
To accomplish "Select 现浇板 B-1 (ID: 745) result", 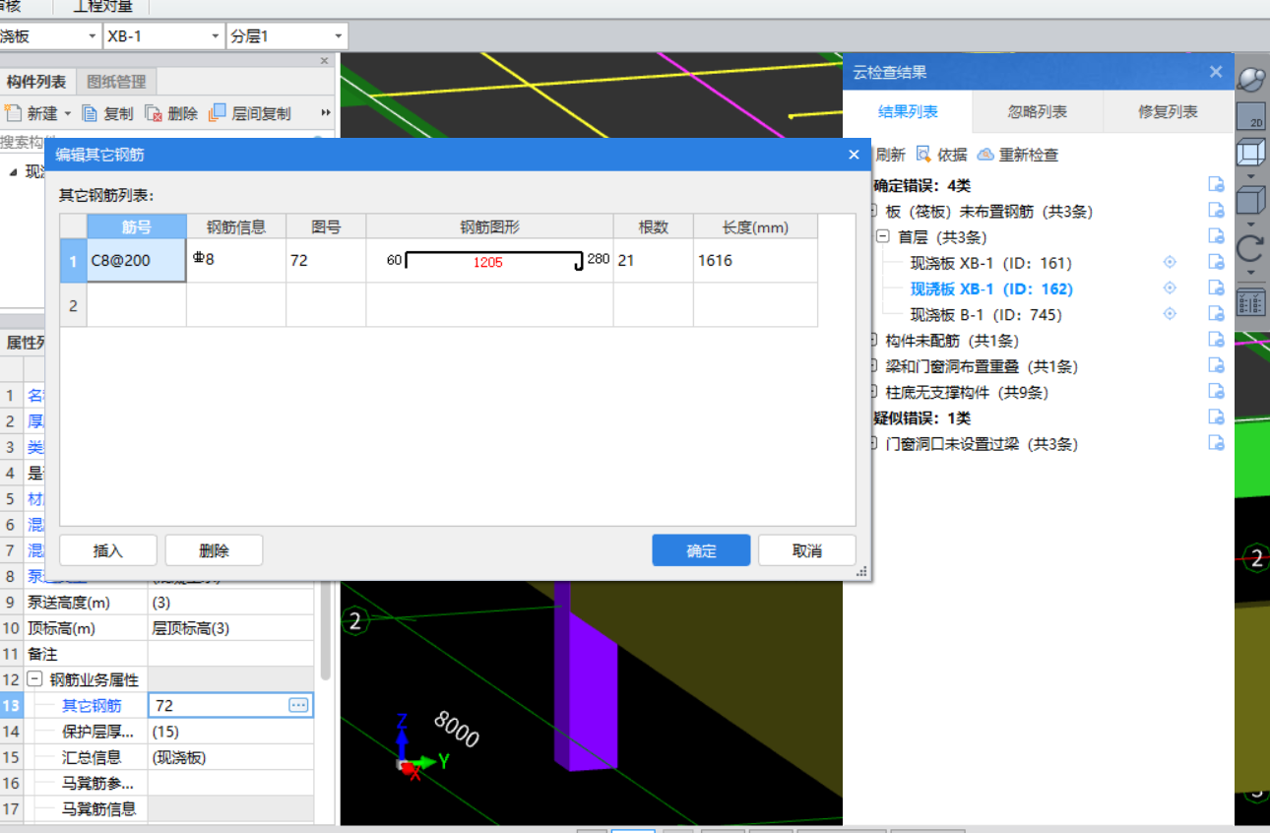I will 985,314.
